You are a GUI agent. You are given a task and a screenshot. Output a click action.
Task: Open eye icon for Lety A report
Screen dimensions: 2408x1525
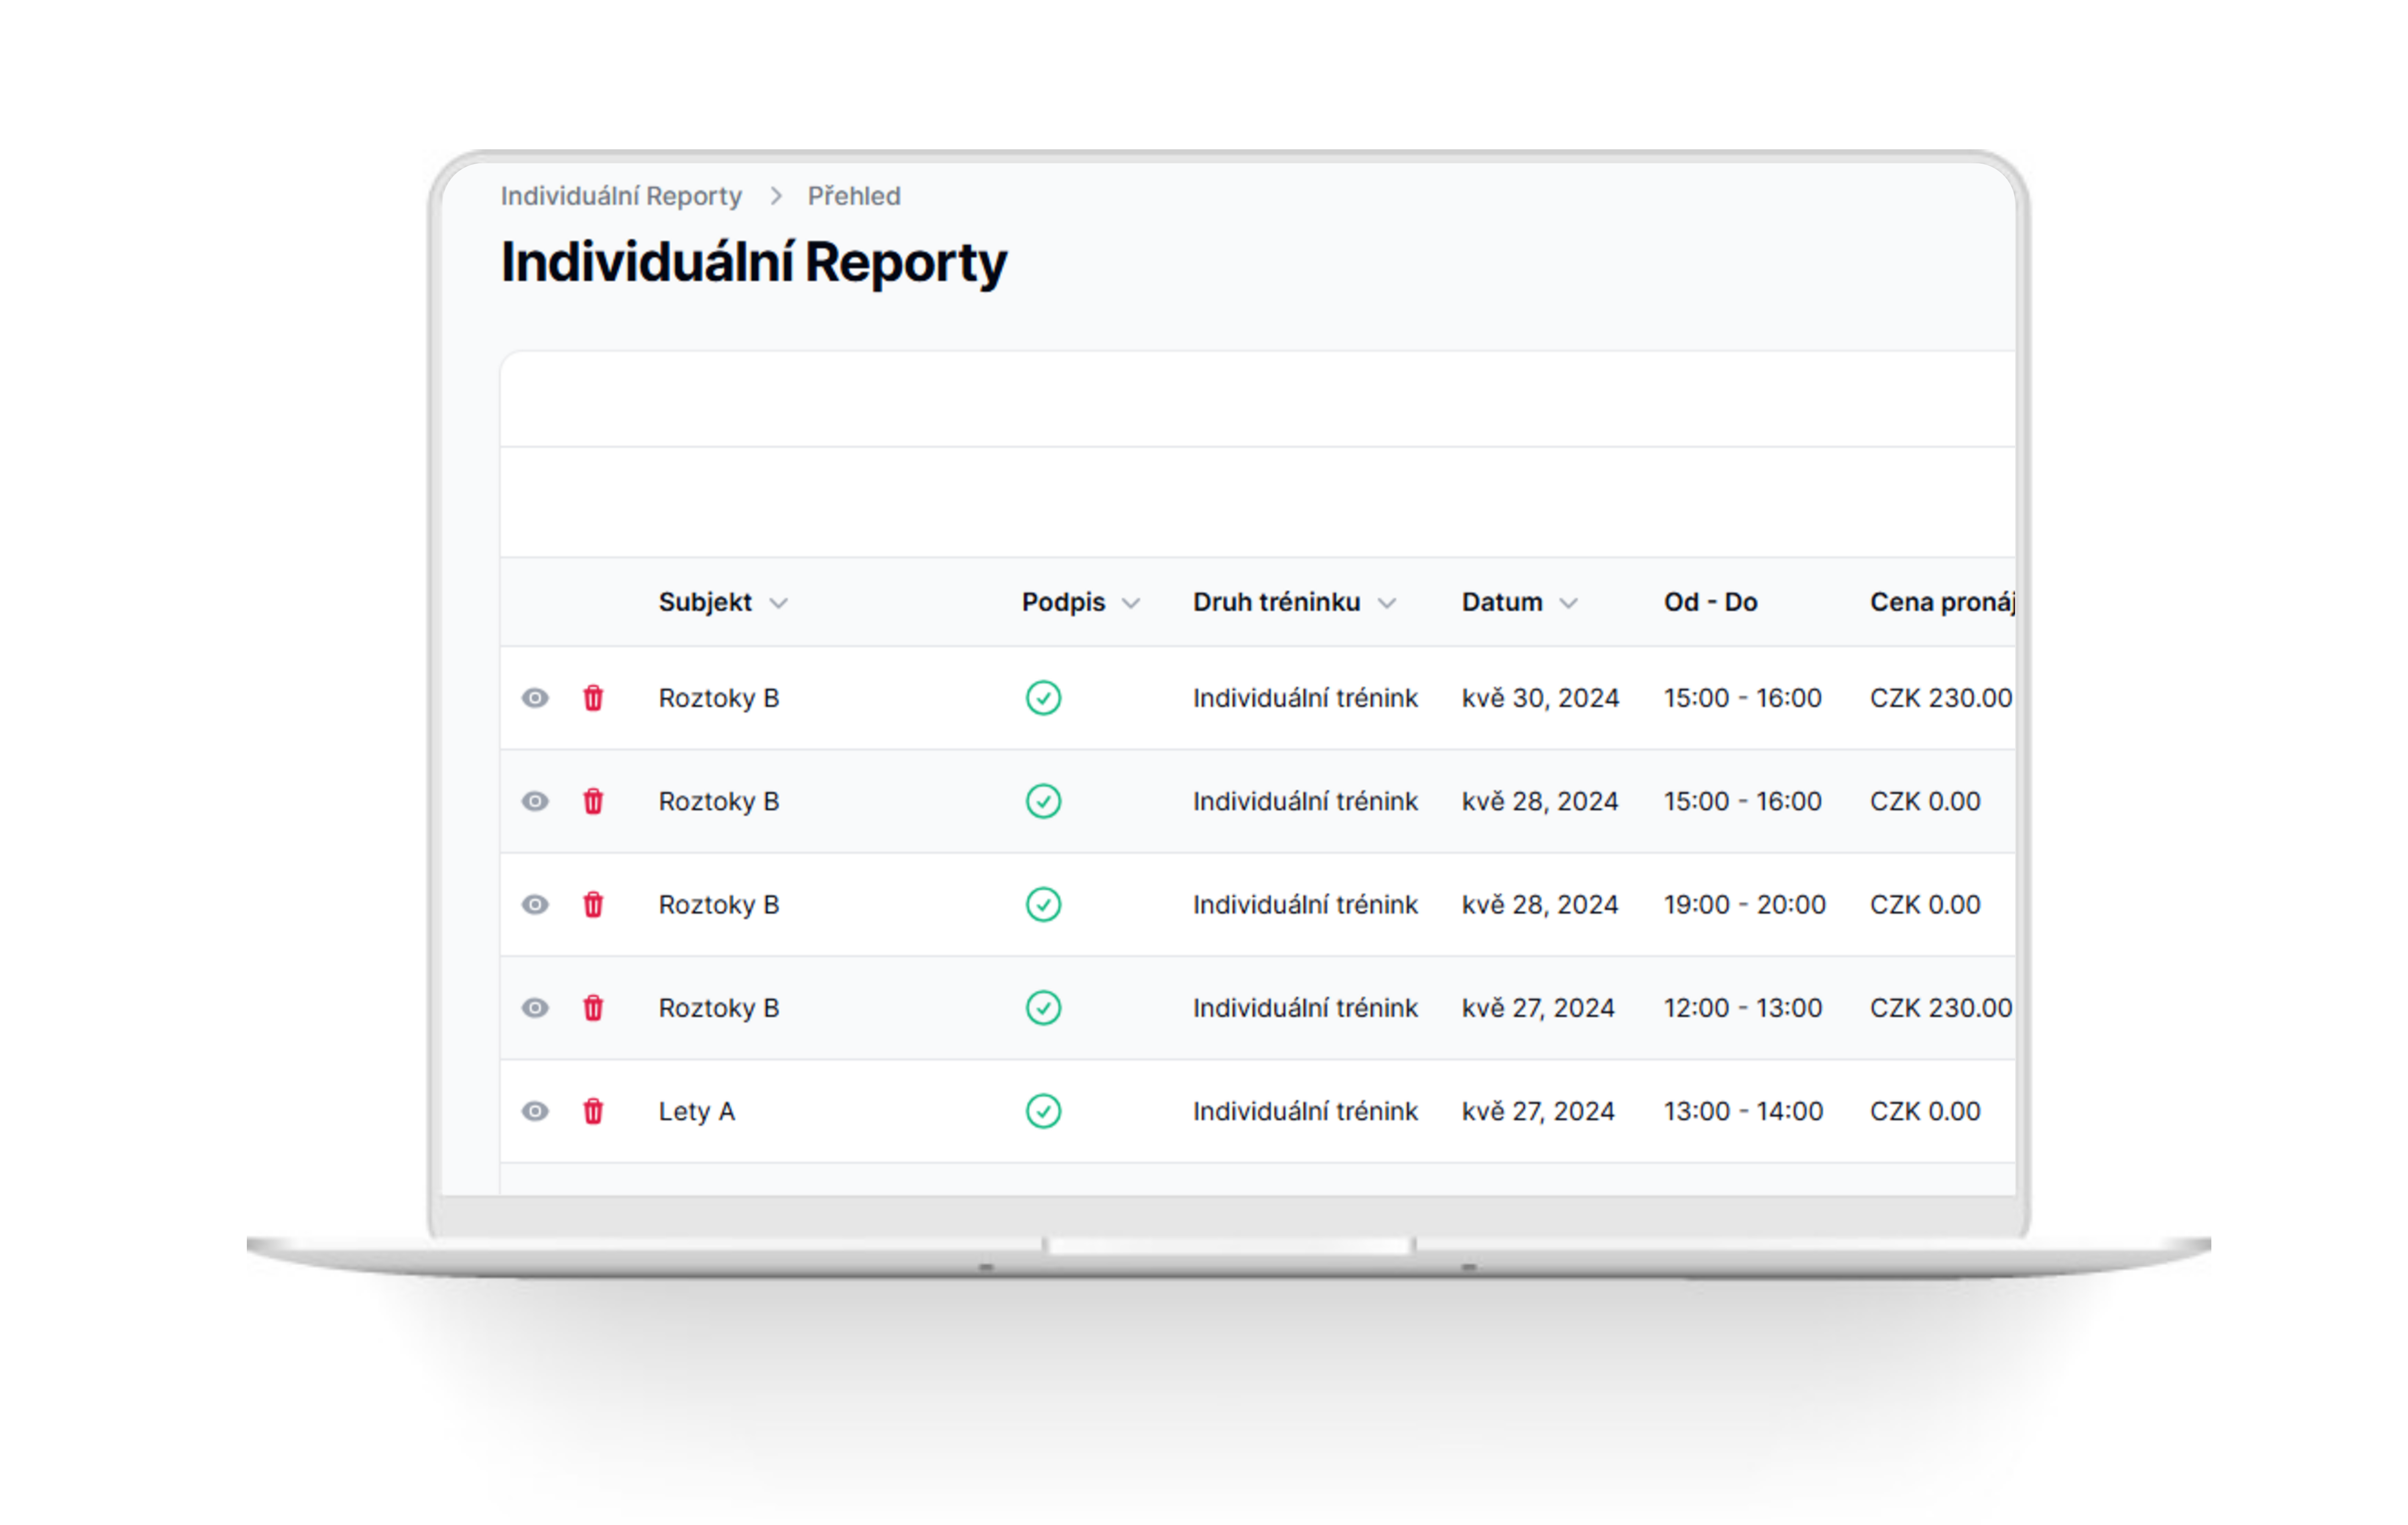point(535,1111)
